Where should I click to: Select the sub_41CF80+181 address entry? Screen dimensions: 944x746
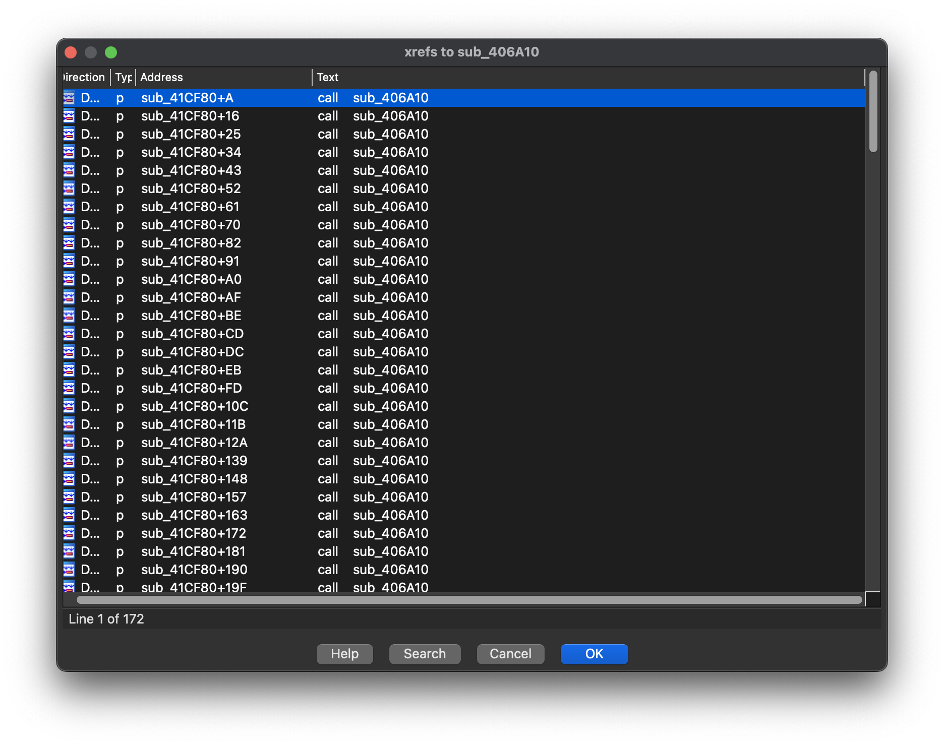click(193, 551)
